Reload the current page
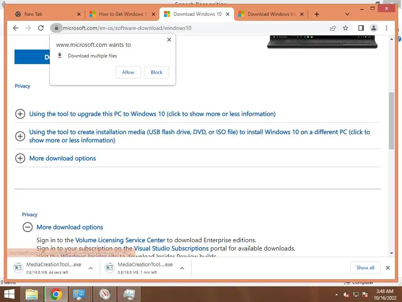 [41, 28]
